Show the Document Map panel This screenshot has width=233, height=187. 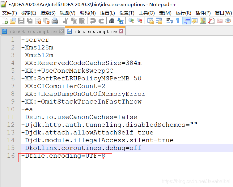point(203,21)
